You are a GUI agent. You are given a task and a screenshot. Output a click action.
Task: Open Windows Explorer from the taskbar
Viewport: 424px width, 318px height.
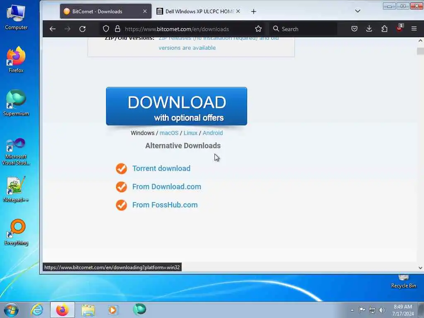point(88,310)
